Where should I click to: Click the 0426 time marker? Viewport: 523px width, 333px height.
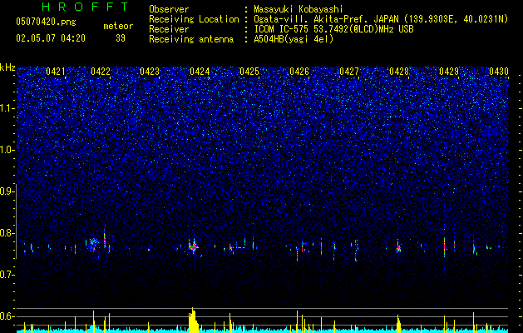(x=299, y=72)
